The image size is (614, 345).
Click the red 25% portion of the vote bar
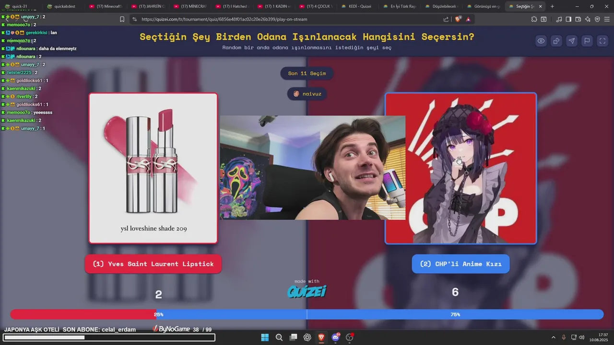click(x=83, y=314)
